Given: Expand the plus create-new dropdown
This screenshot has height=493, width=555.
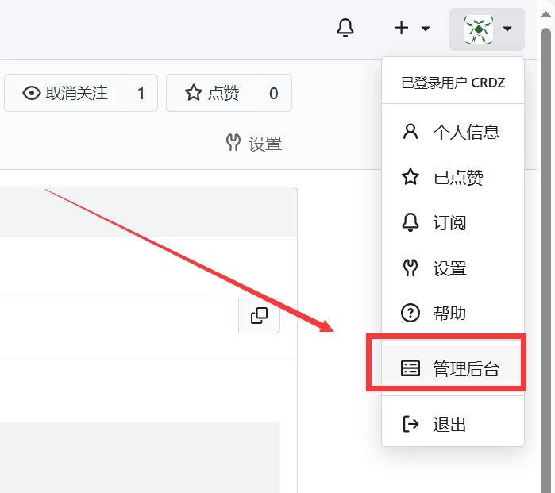Looking at the screenshot, I should point(412,29).
